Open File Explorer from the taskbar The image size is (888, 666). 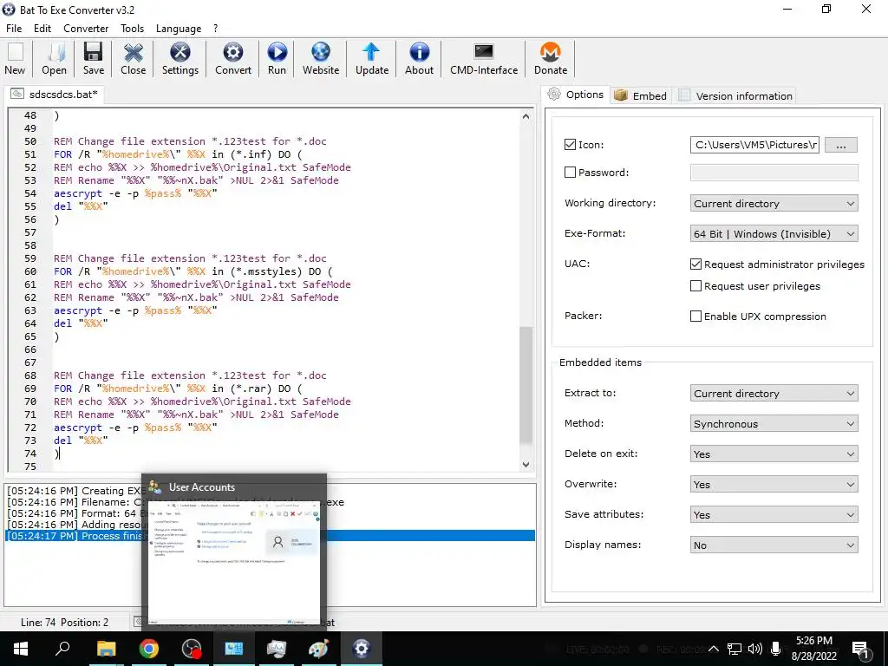[106, 649]
